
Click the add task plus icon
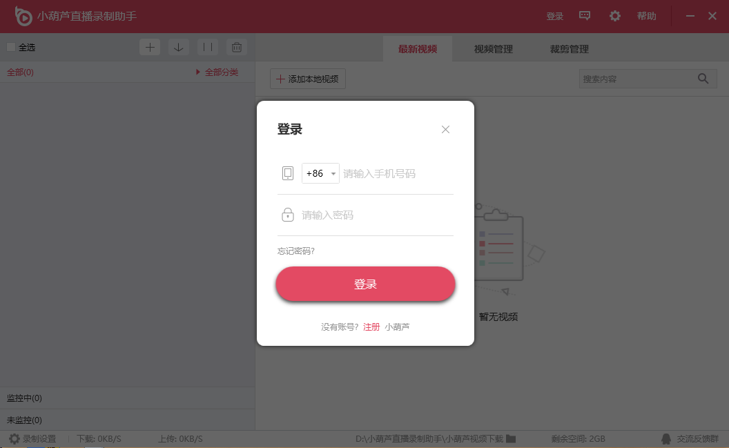point(150,47)
